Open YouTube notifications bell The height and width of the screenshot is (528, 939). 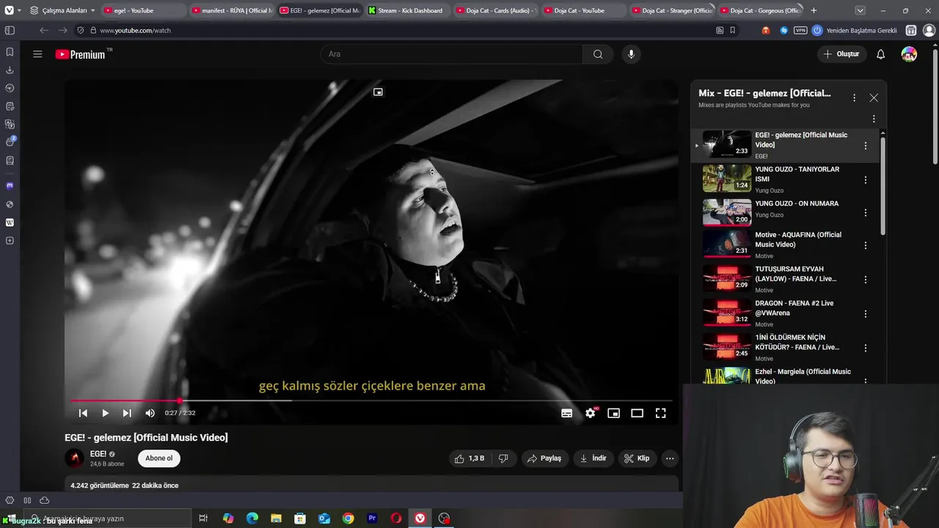pos(881,54)
